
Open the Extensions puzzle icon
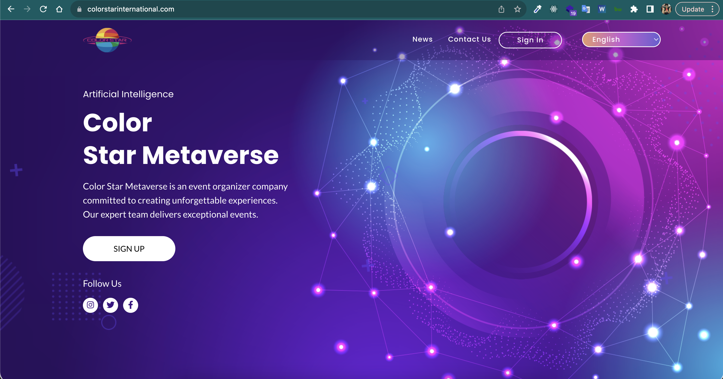click(634, 9)
